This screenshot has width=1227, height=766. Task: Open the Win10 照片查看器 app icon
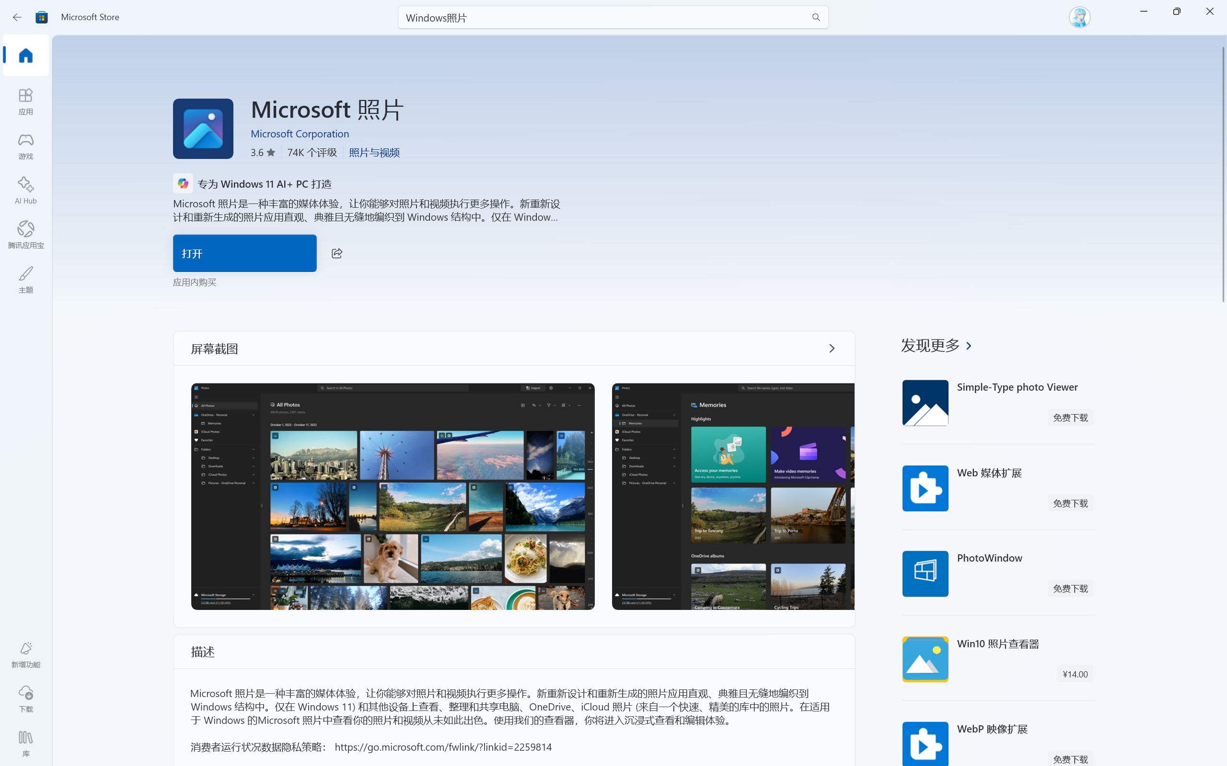(x=925, y=659)
